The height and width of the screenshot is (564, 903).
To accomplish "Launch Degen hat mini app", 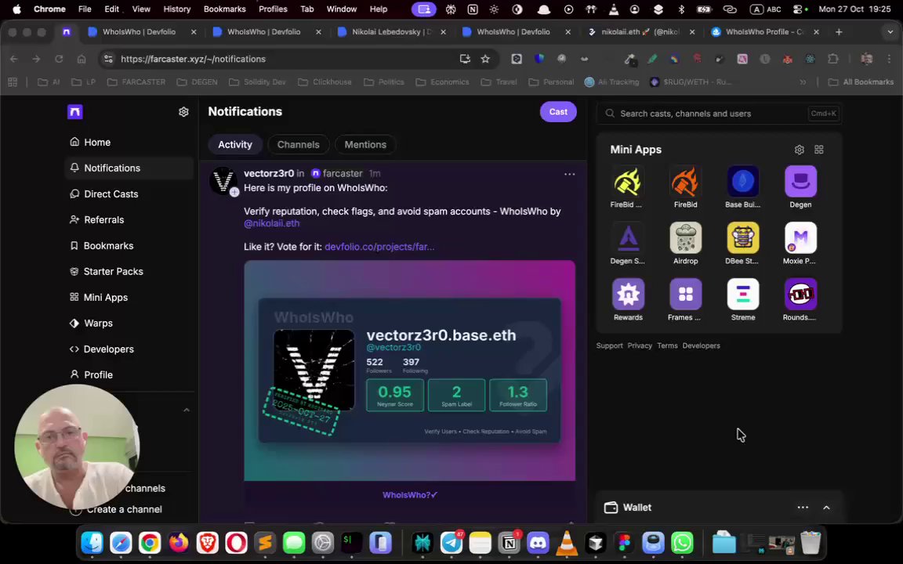I will click(800, 187).
